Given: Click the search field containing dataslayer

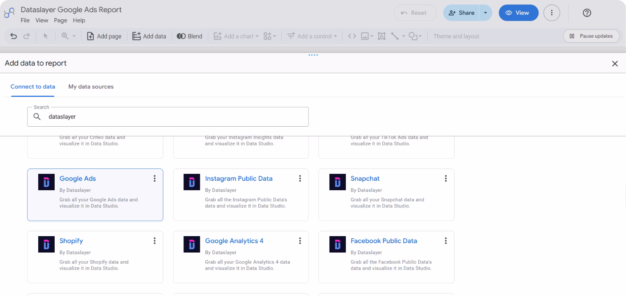Looking at the screenshot, I should point(168,117).
